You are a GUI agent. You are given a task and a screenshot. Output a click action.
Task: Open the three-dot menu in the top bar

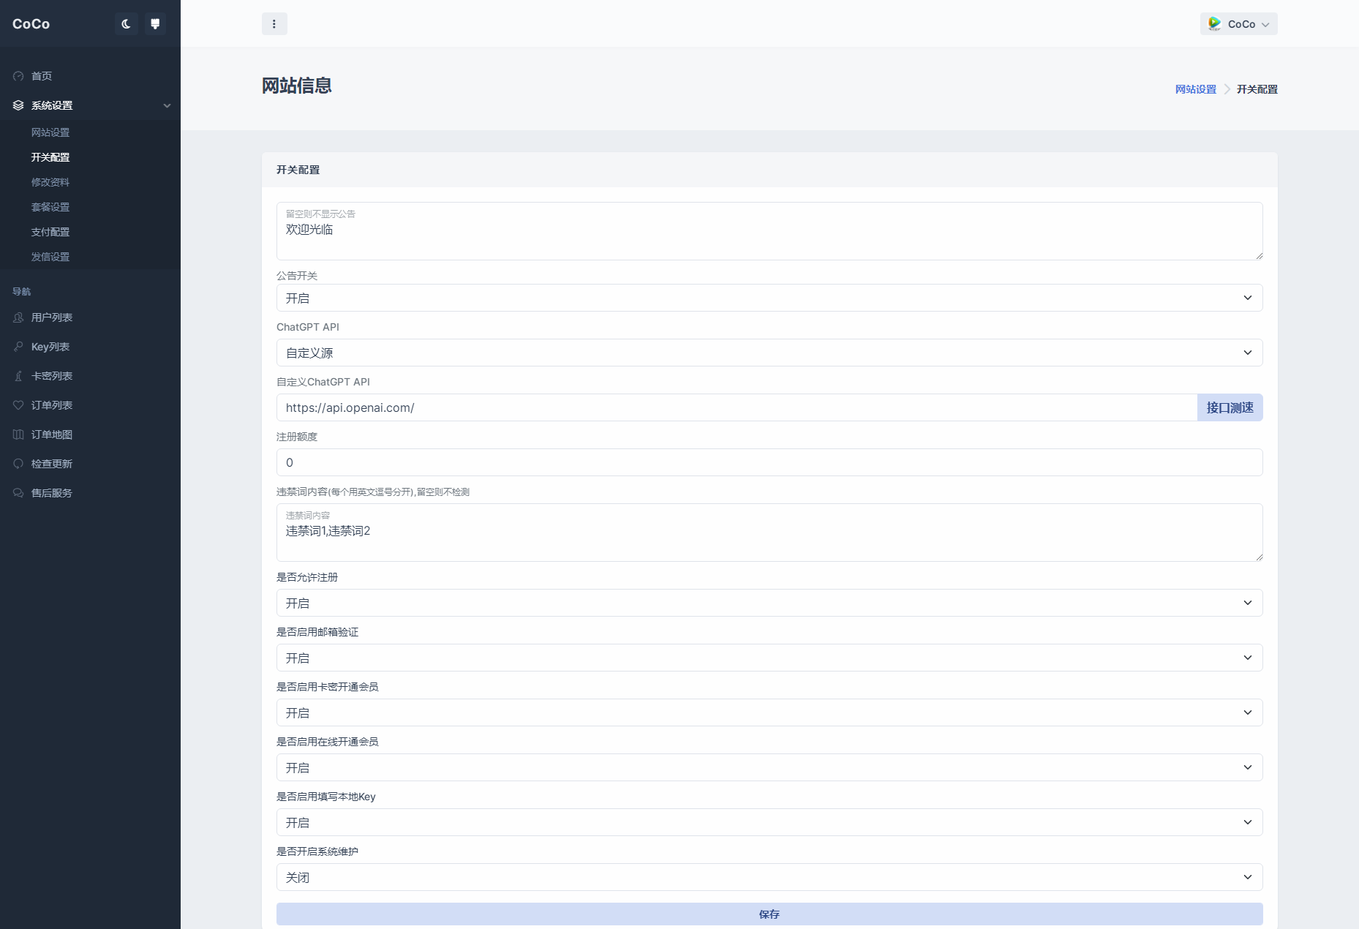pos(274,23)
